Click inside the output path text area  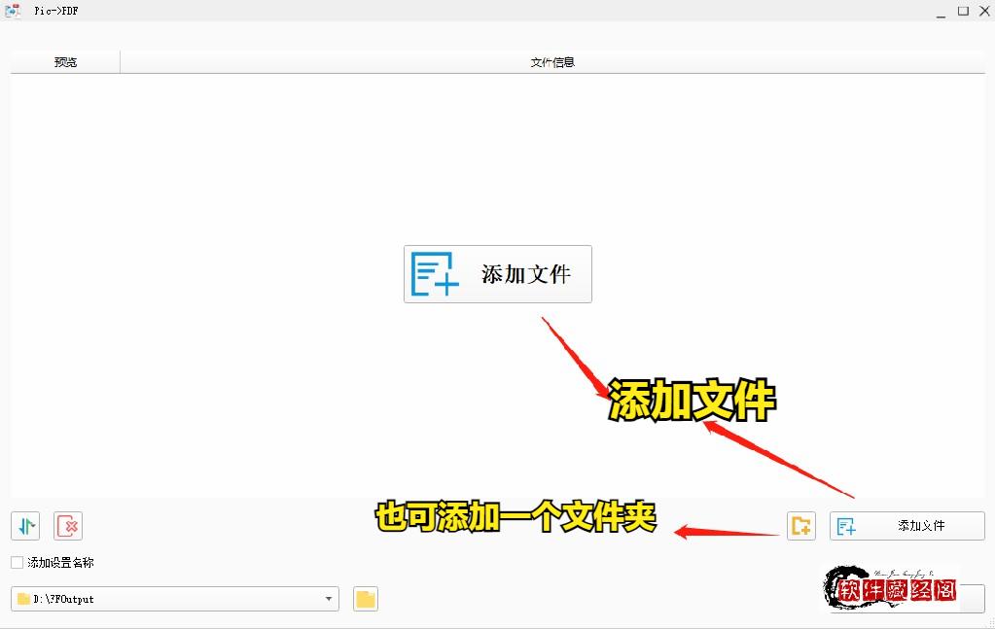(175, 599)
